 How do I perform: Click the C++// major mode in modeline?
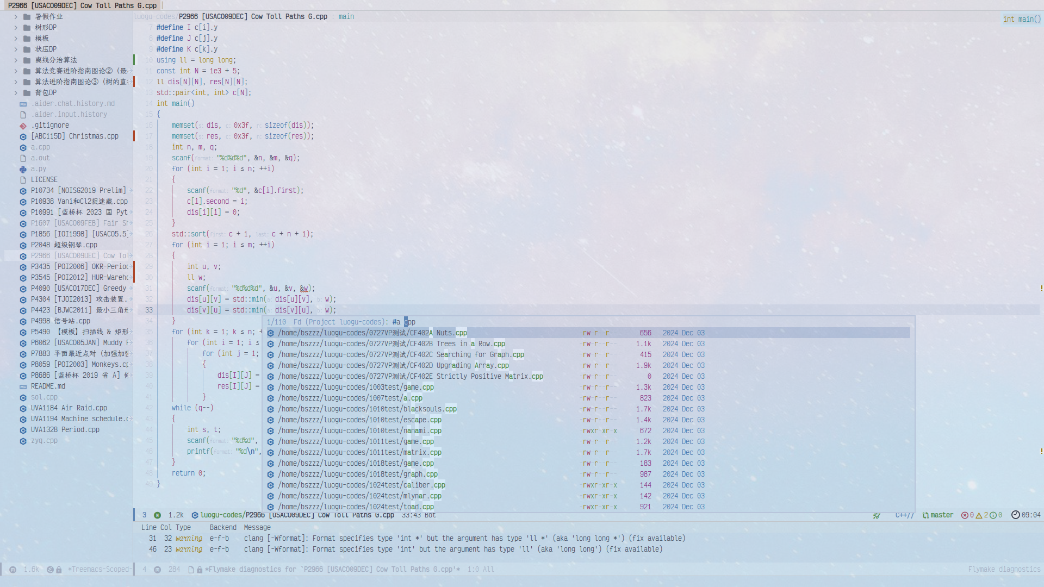(904, 515)
